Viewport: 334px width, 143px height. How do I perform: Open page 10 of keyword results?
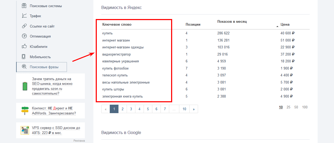(x=184, y=109)
